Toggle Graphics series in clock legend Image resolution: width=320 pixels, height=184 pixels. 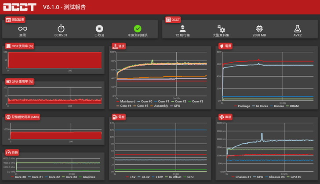[x=87, y=177]
